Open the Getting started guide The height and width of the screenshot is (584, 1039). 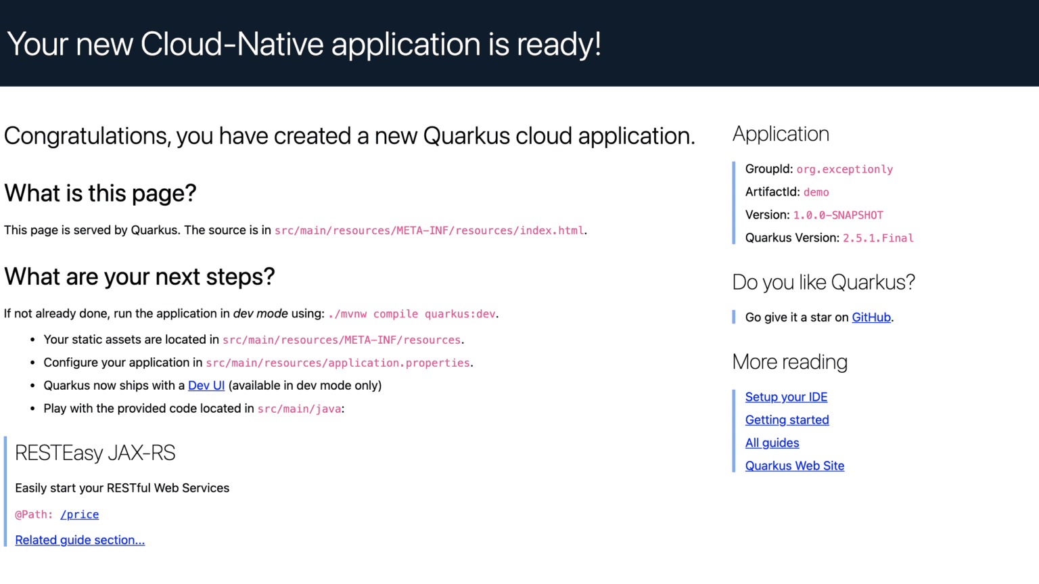(x=787, y=420)
